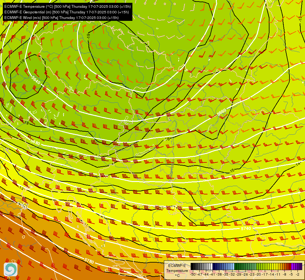305x280 pixels.
Task: Click the -2 tick label in the legend
Action: point(298,275)
